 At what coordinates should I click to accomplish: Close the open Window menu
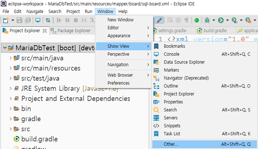(105, 12)
